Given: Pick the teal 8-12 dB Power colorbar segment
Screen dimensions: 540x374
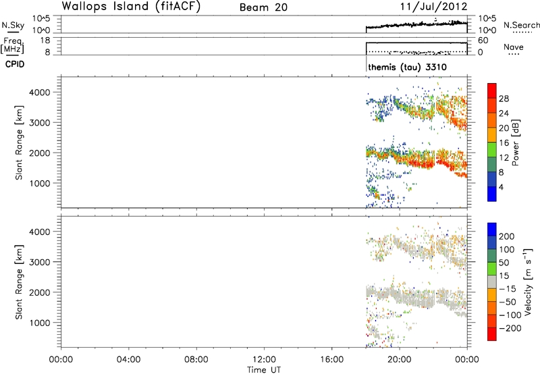Looking at the screenshot, I should (x=492, y=165).
